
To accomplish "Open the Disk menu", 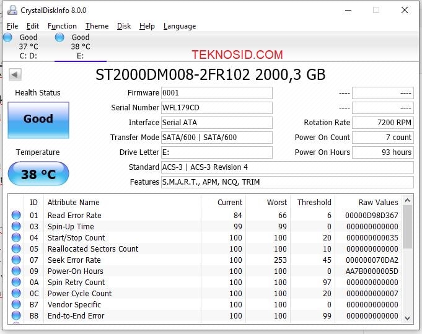I will coord(124,26).
